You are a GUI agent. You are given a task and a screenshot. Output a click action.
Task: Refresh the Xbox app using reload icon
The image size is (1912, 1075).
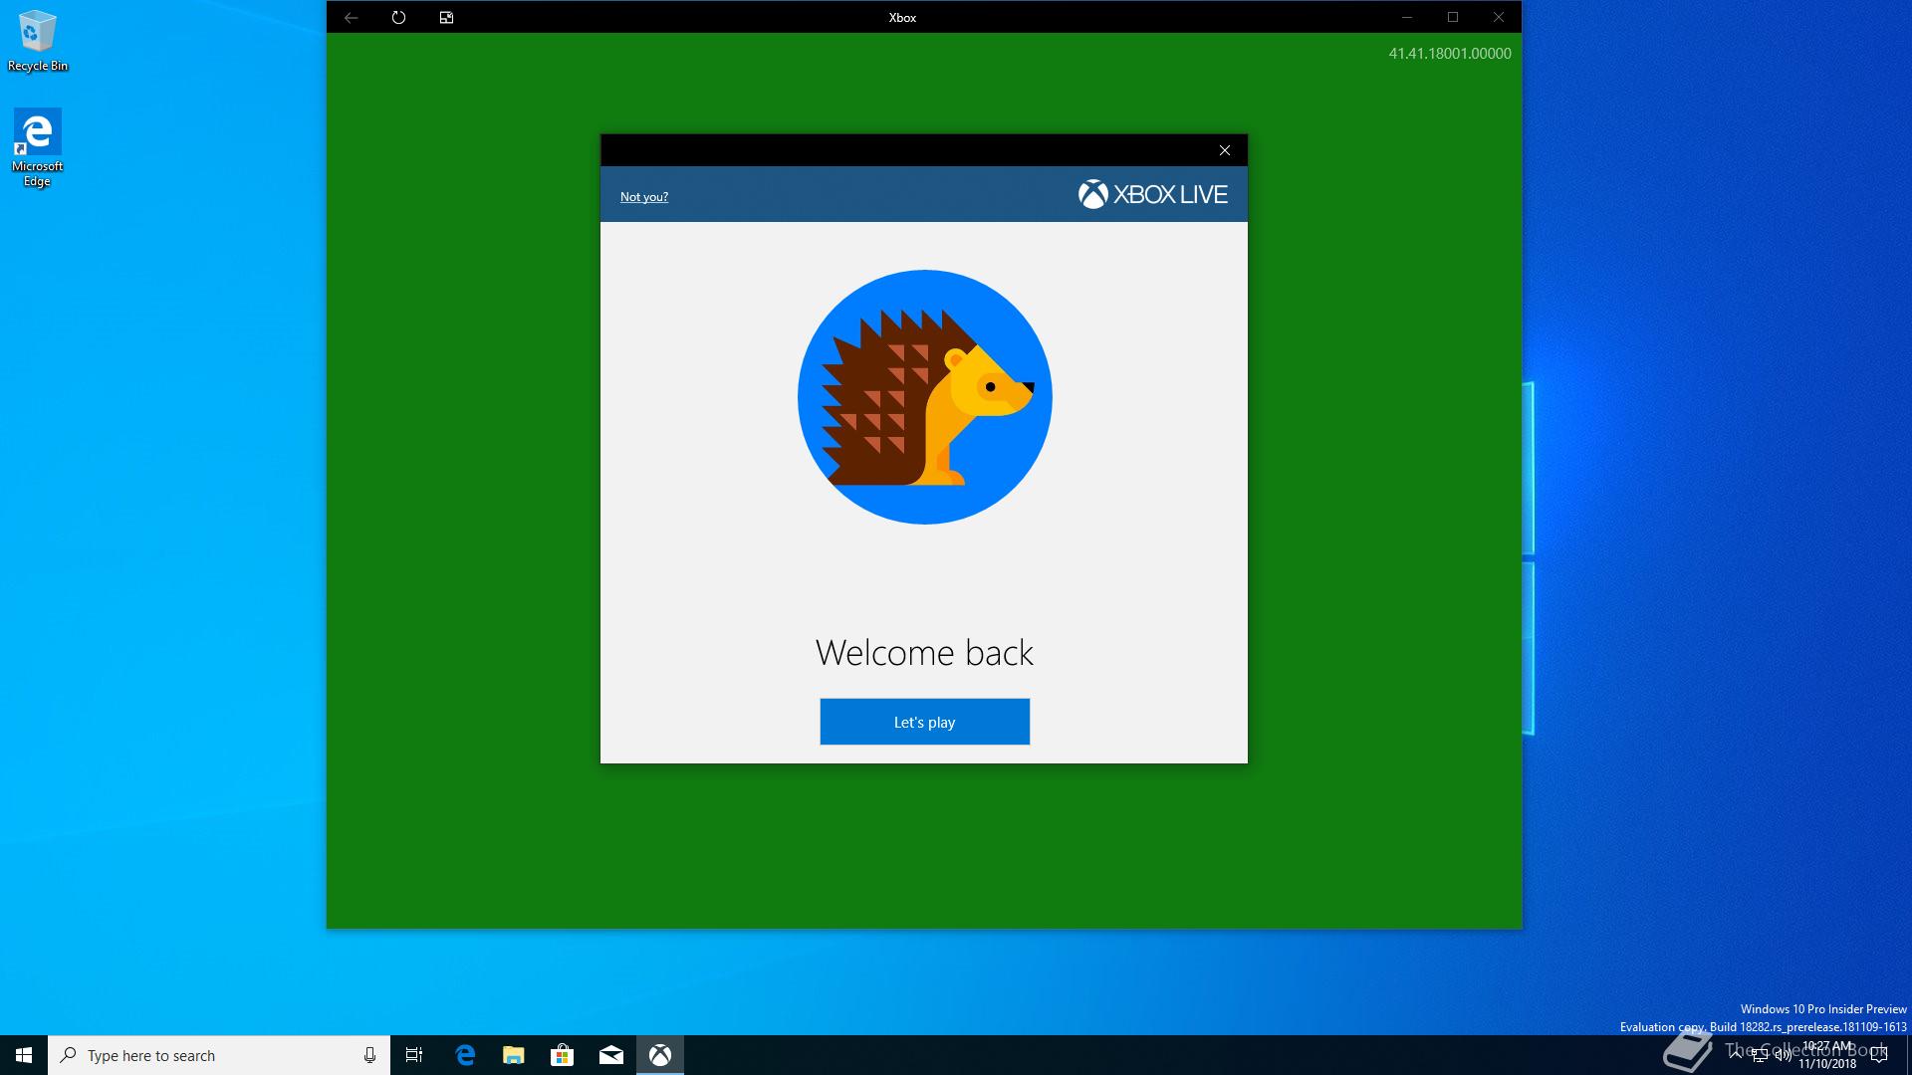pos(398,17)
